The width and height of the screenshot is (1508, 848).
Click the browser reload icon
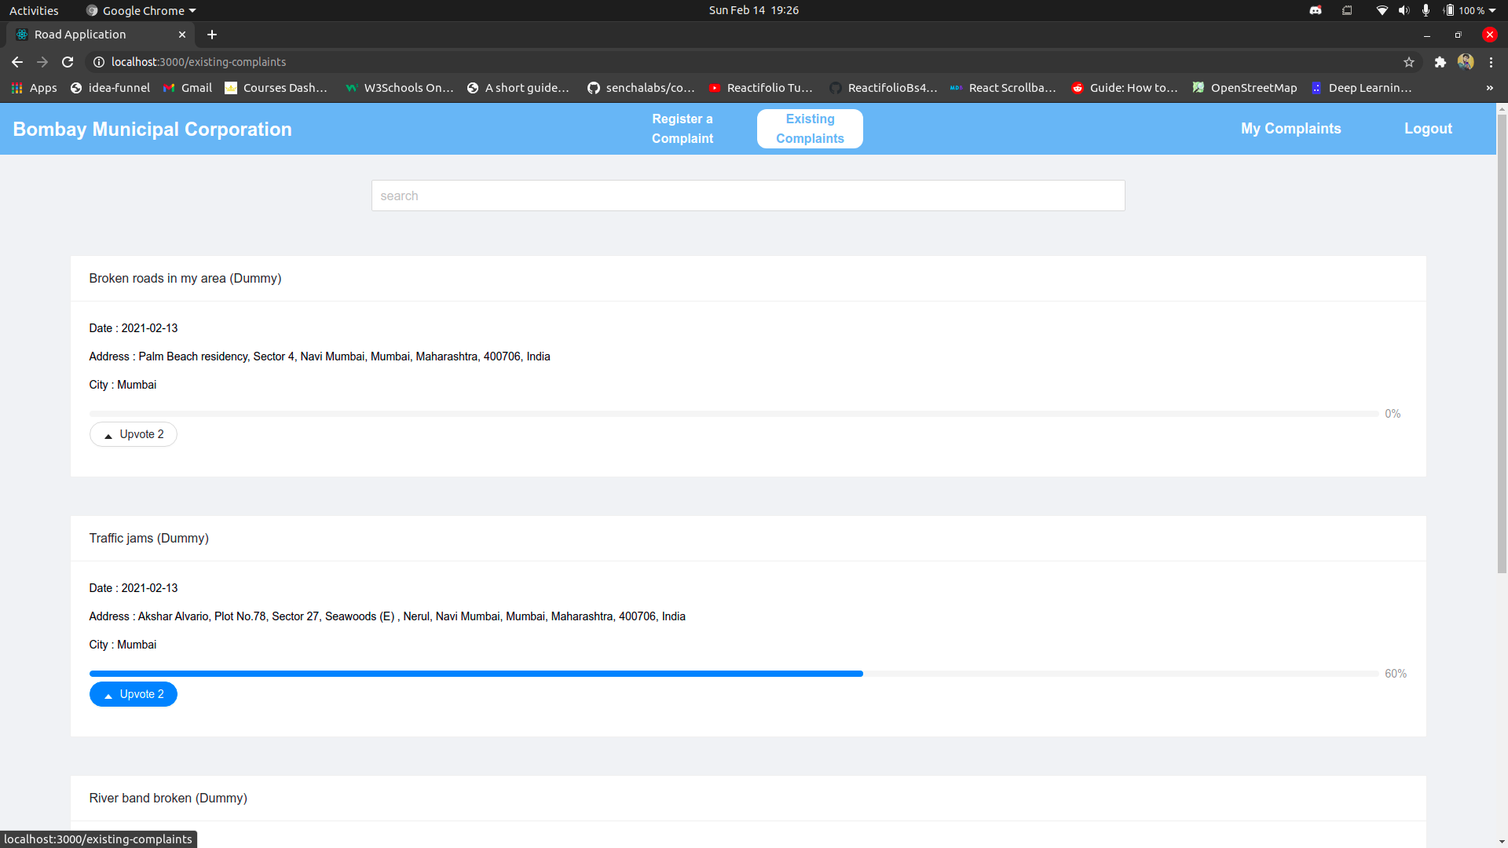click(68, 62)
